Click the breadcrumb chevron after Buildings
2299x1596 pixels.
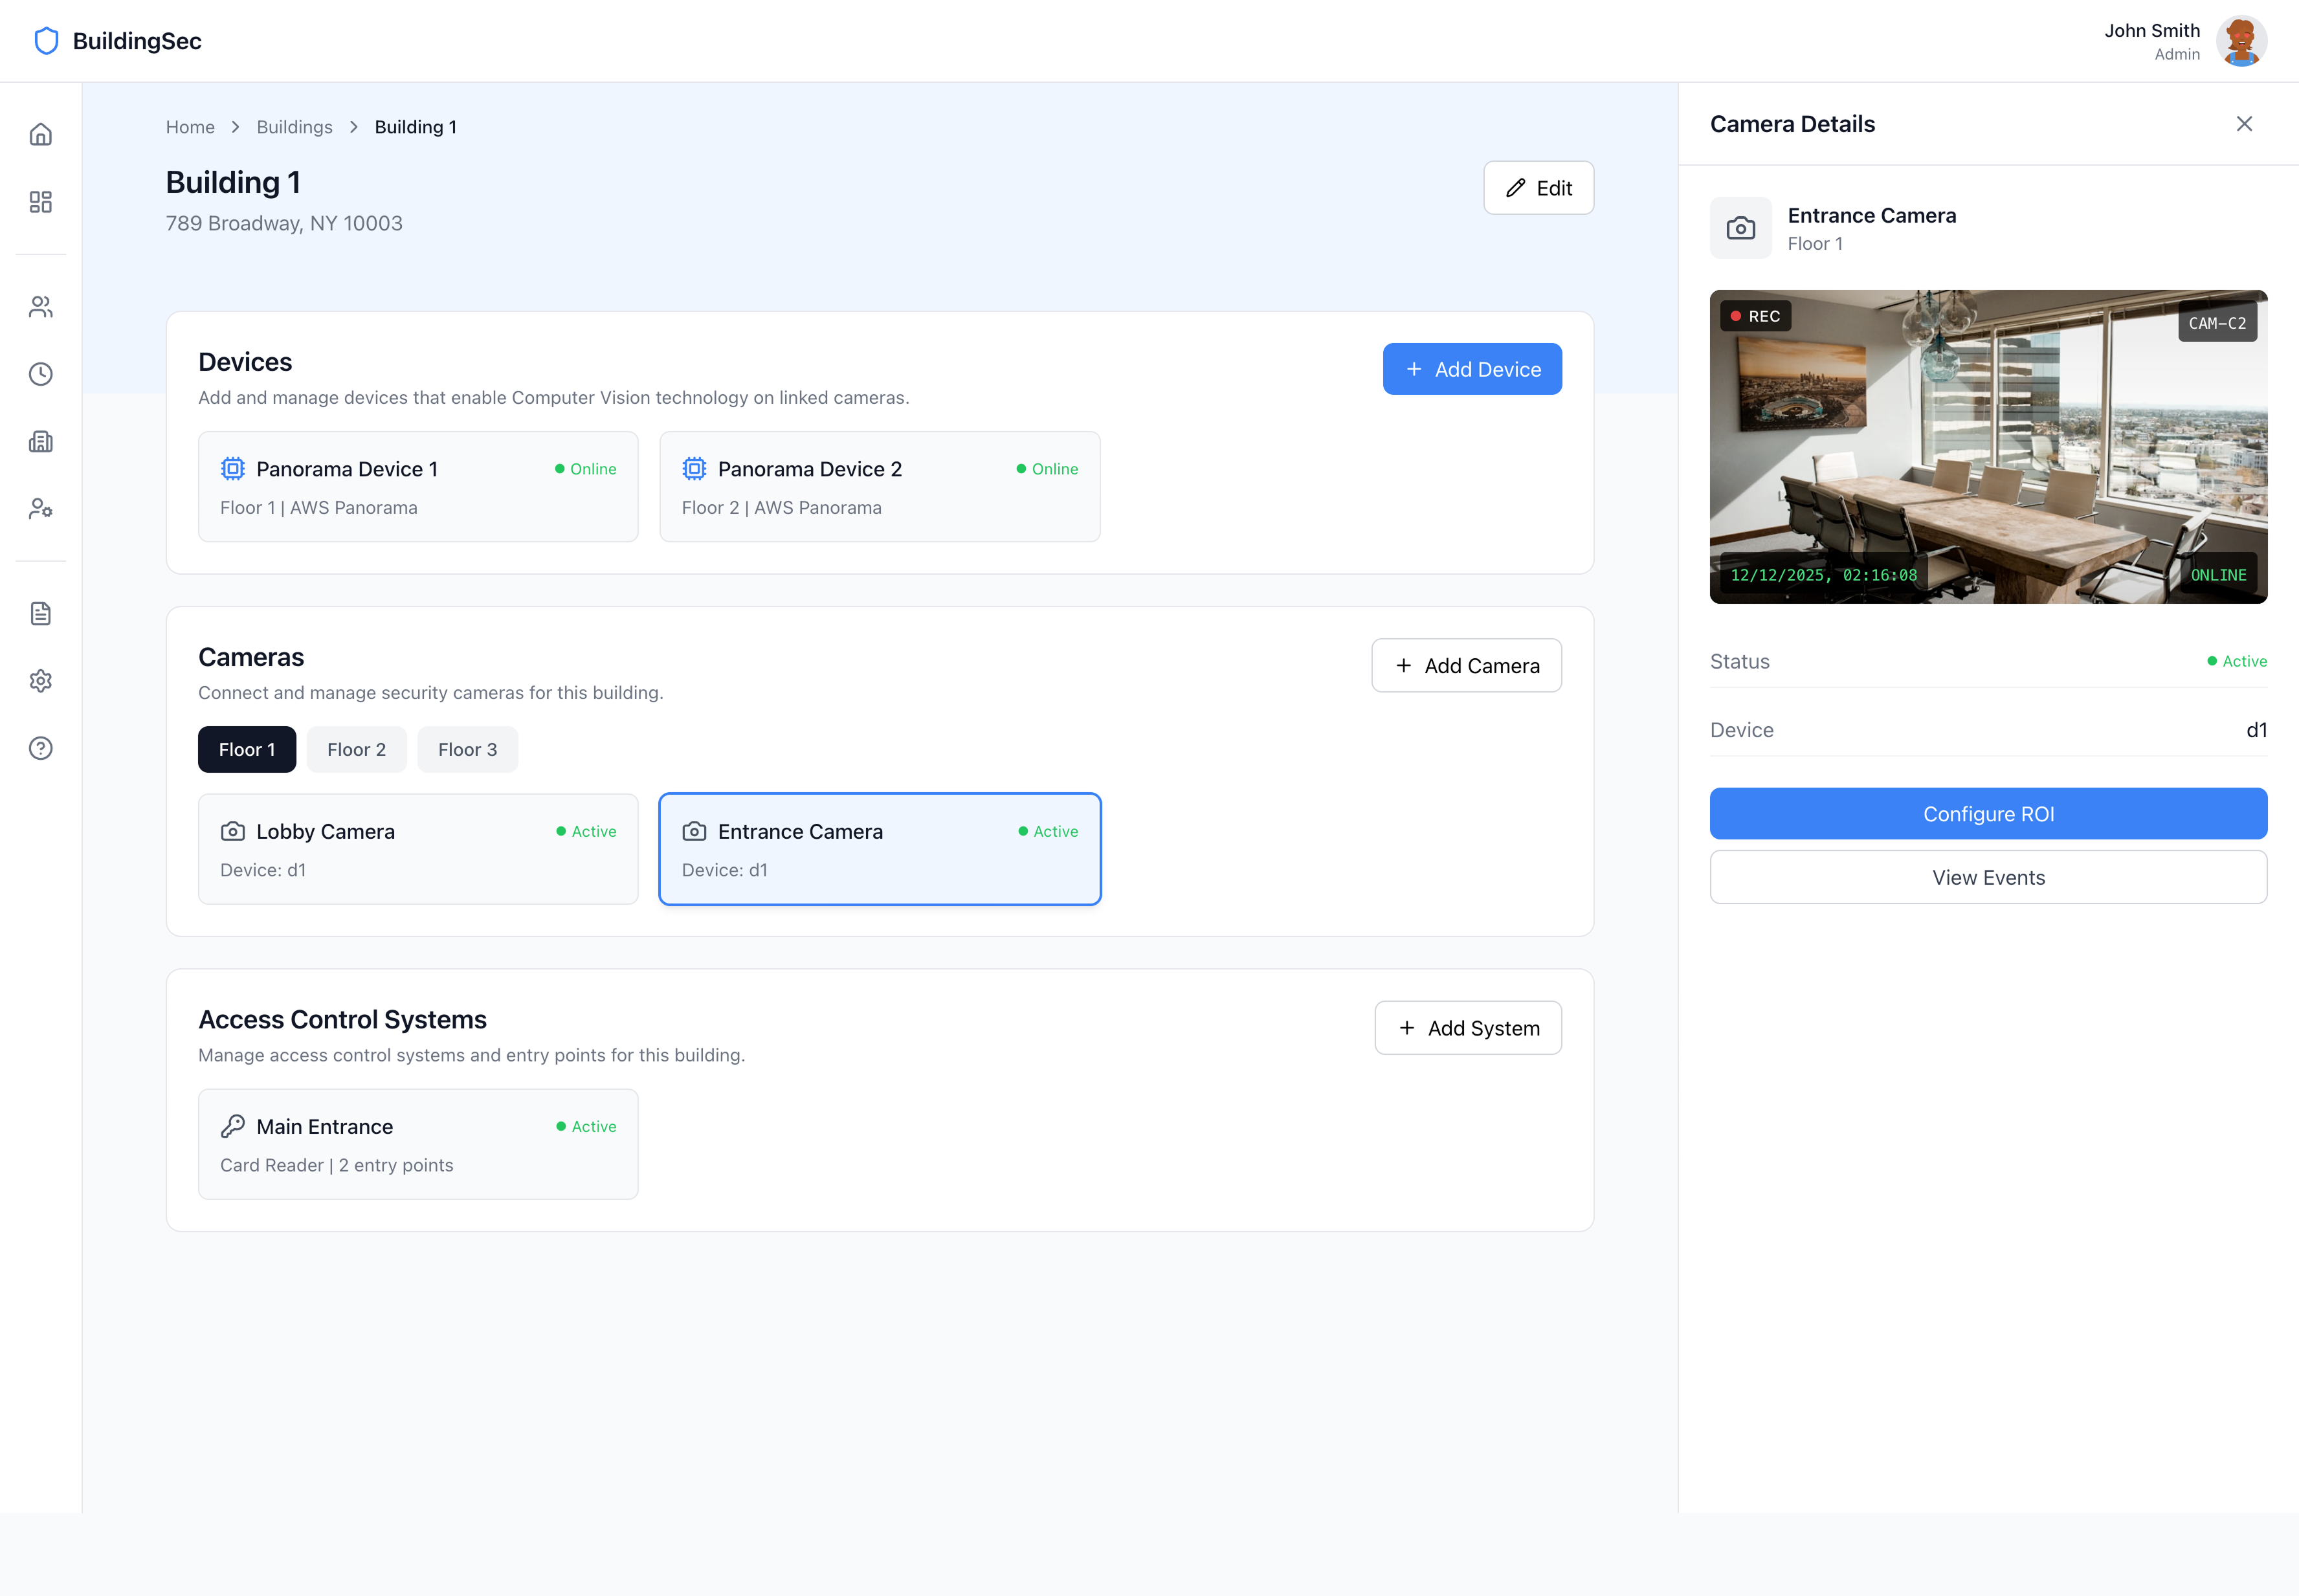point(354,127)
